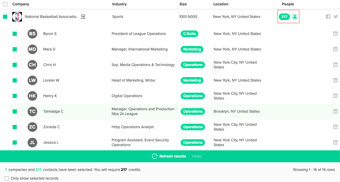340x182 pixels.
Task: Uncheck the Jessica L contact checkbox
Action: point(15,143)
